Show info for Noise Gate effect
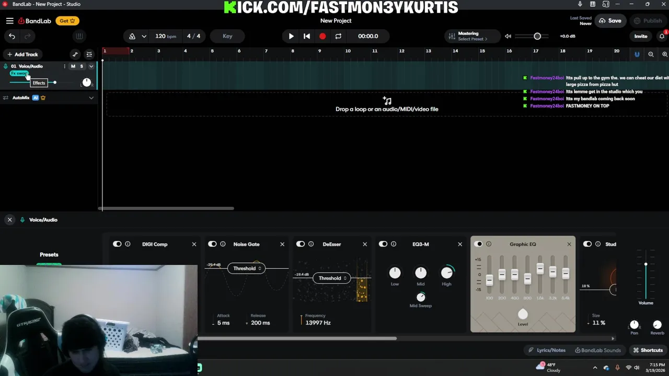The image size is (669, 376). [223, 244]
